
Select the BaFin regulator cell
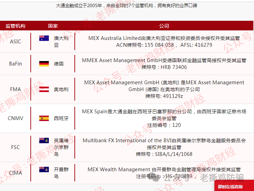tap(15, 64)
